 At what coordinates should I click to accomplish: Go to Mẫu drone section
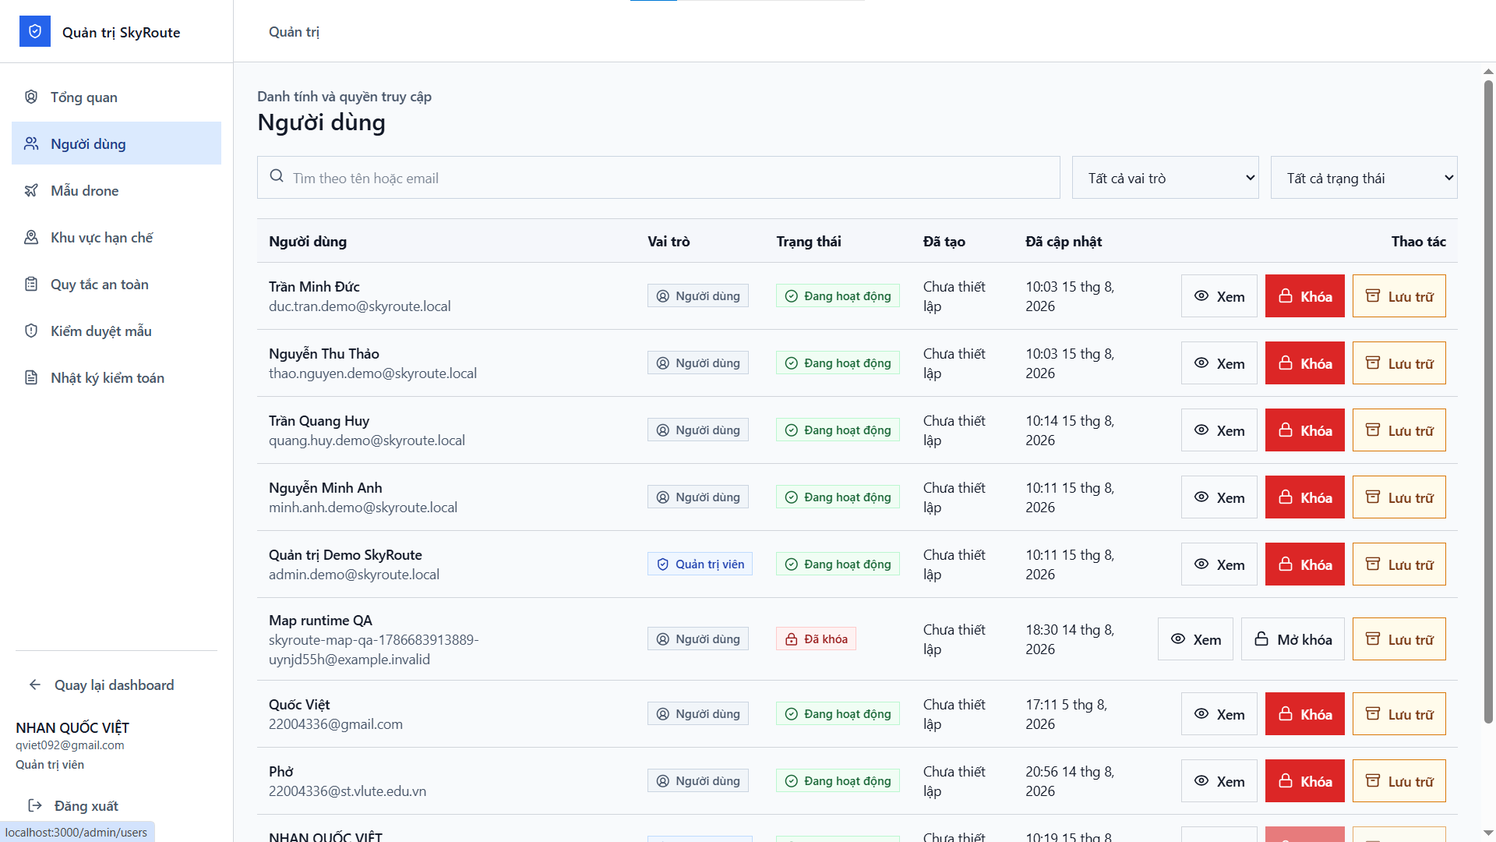(116, 190)
